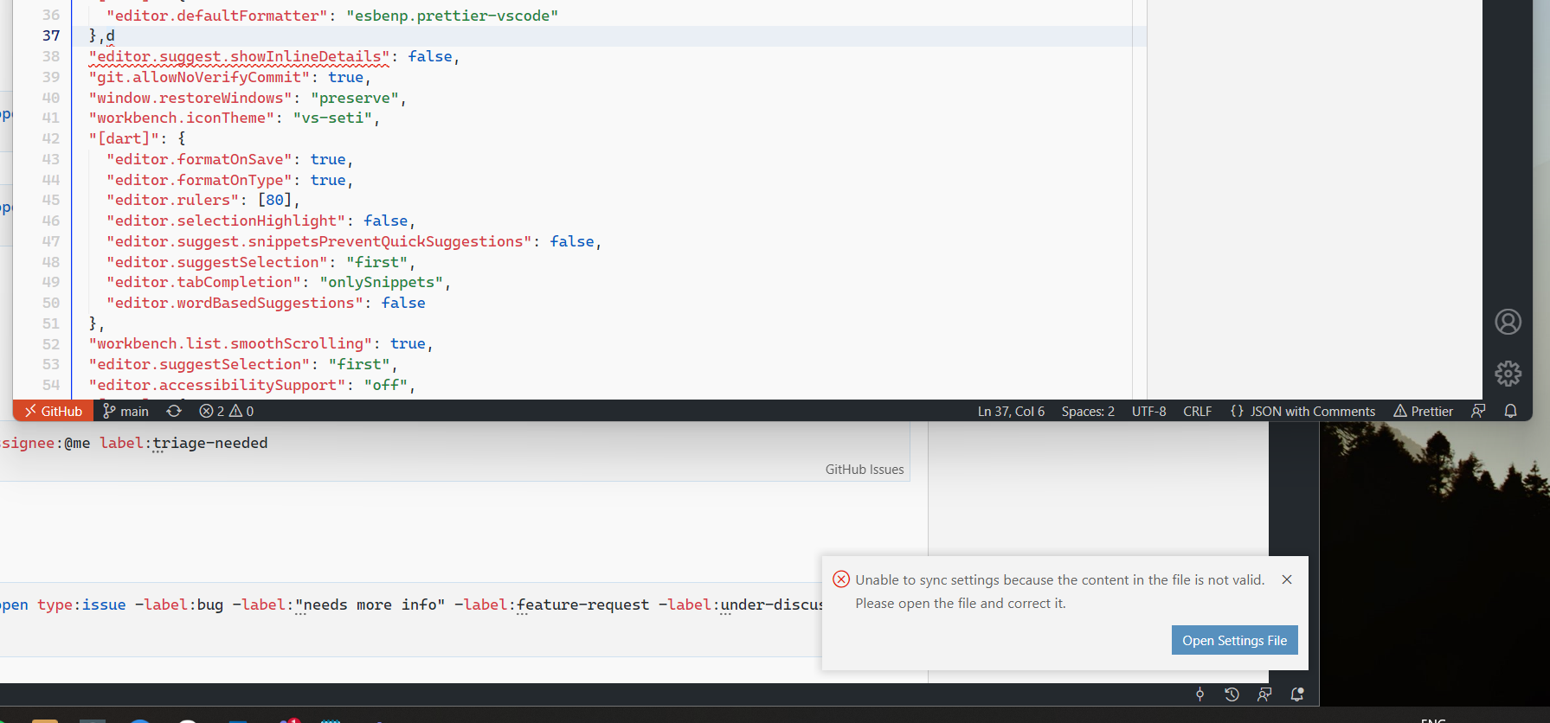This screenshot has width=1550, height=723.
Task: Synchronize changes with the sync icon
Action: 174,411
